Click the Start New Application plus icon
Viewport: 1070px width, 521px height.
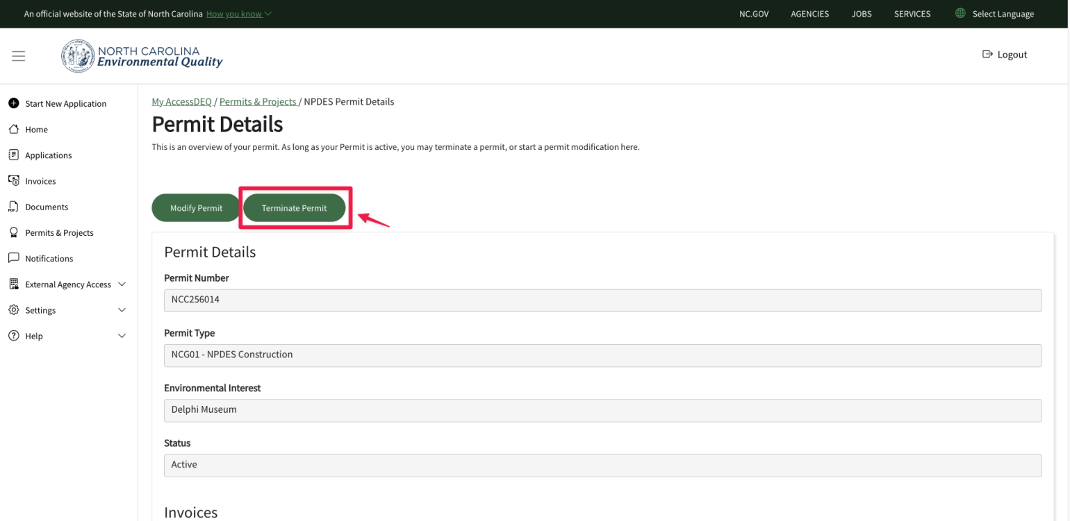coord(14,103)
